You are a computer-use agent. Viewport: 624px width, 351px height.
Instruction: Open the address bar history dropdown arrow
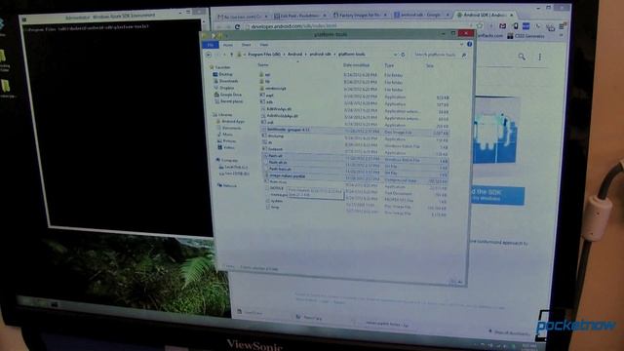tap(395, 55)
